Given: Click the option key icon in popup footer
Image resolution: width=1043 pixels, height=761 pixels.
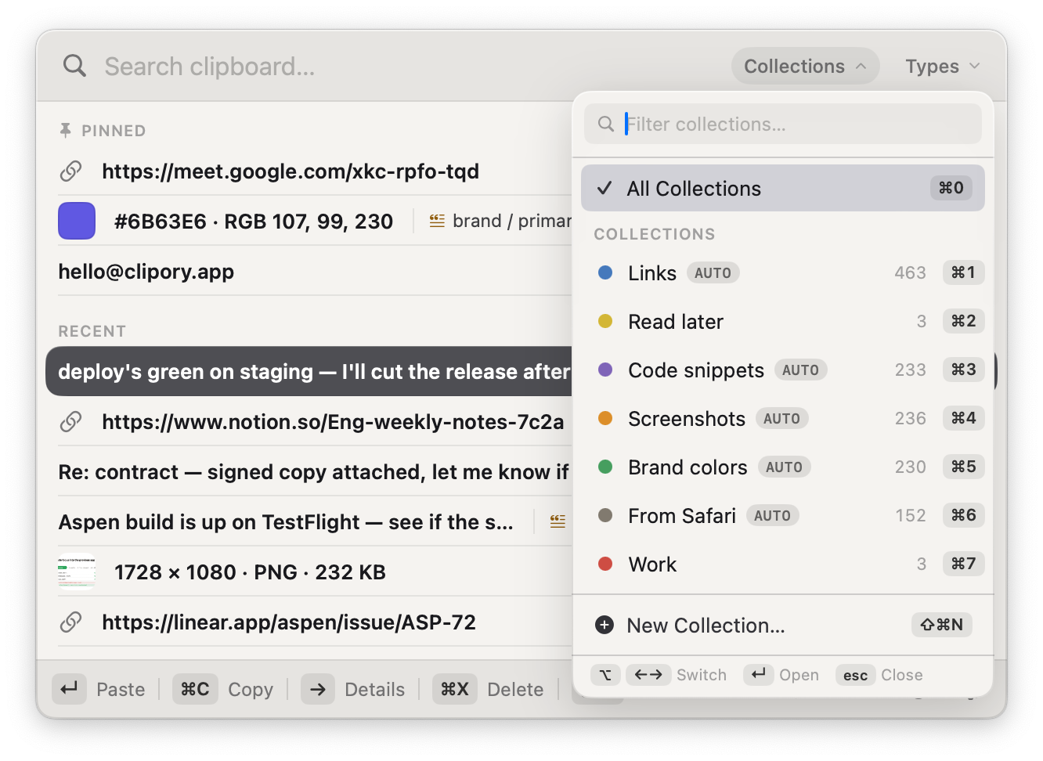Looking at the screenshot, I should click(605, 675).
